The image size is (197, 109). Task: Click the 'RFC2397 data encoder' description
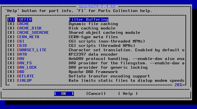point(93,55)
